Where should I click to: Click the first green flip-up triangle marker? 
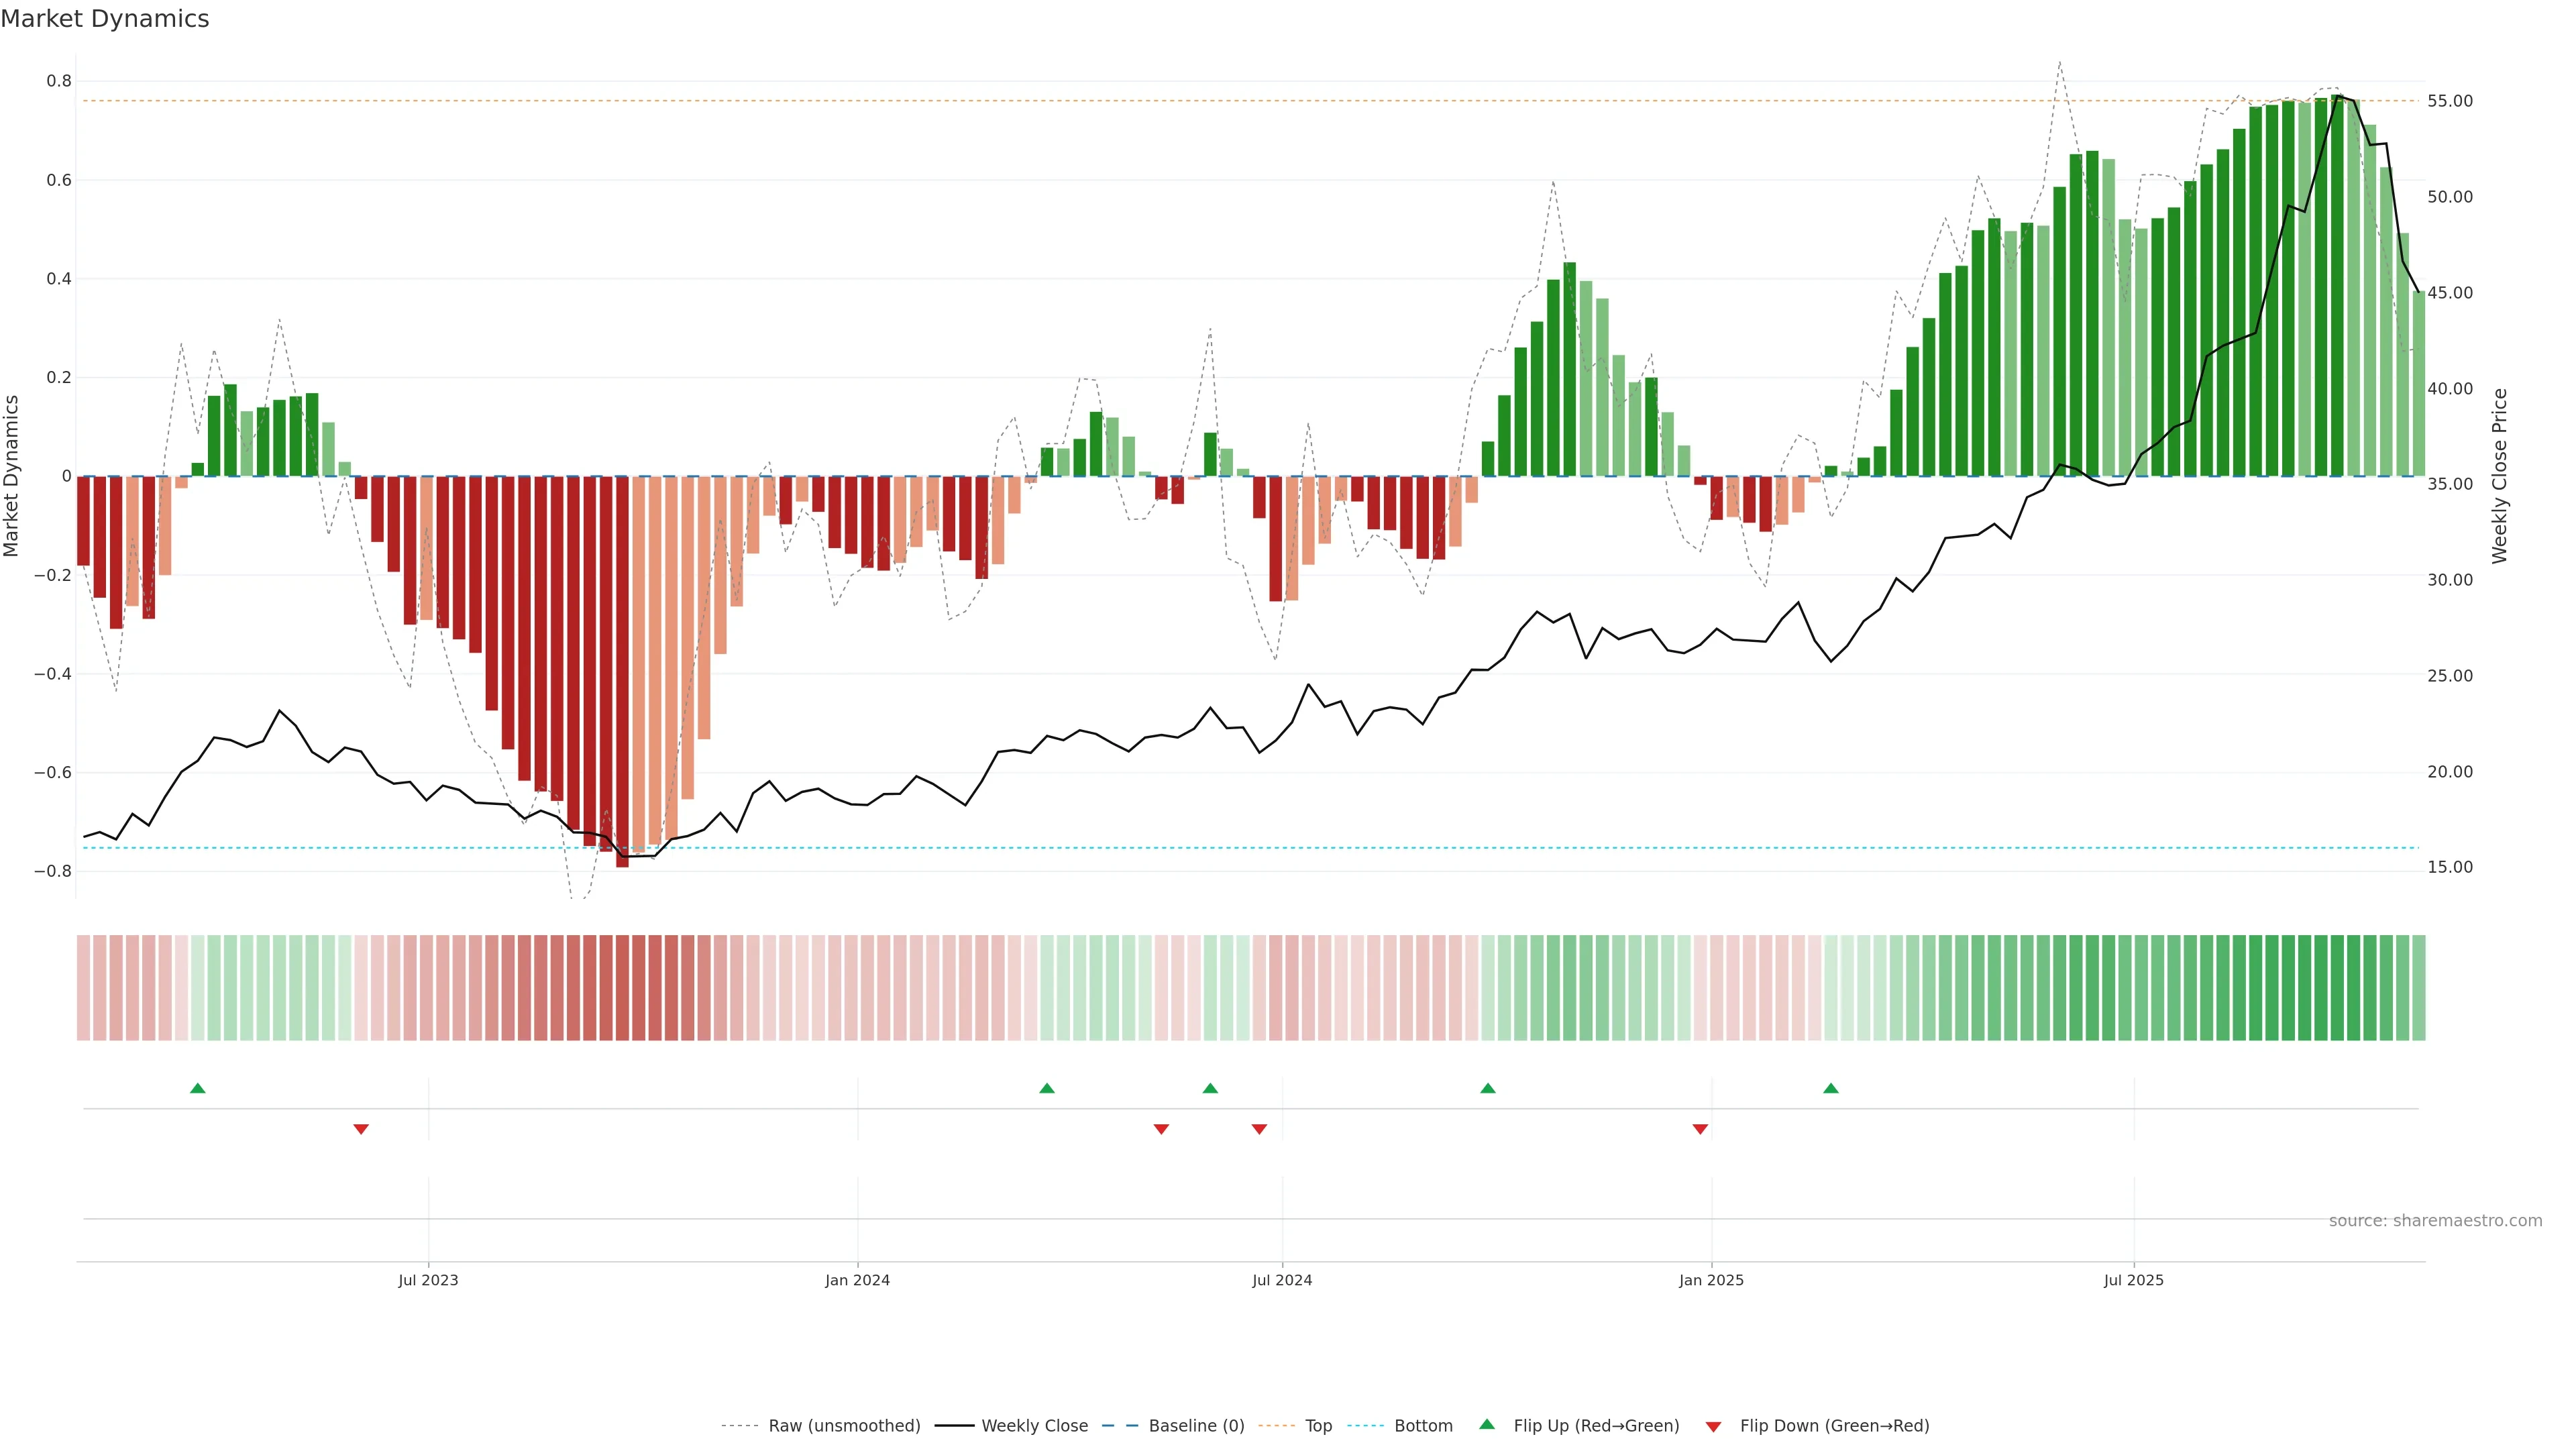(198, 1088)
